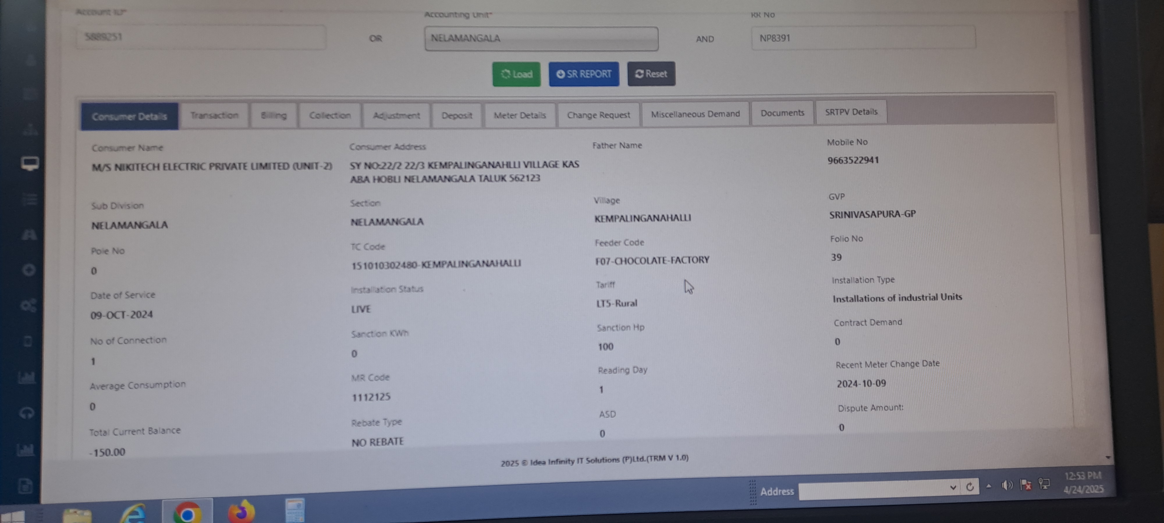This screenshot has height=523, width=1164.
Task: Click Installations of industrial Units text
Action: coord(897,298)
